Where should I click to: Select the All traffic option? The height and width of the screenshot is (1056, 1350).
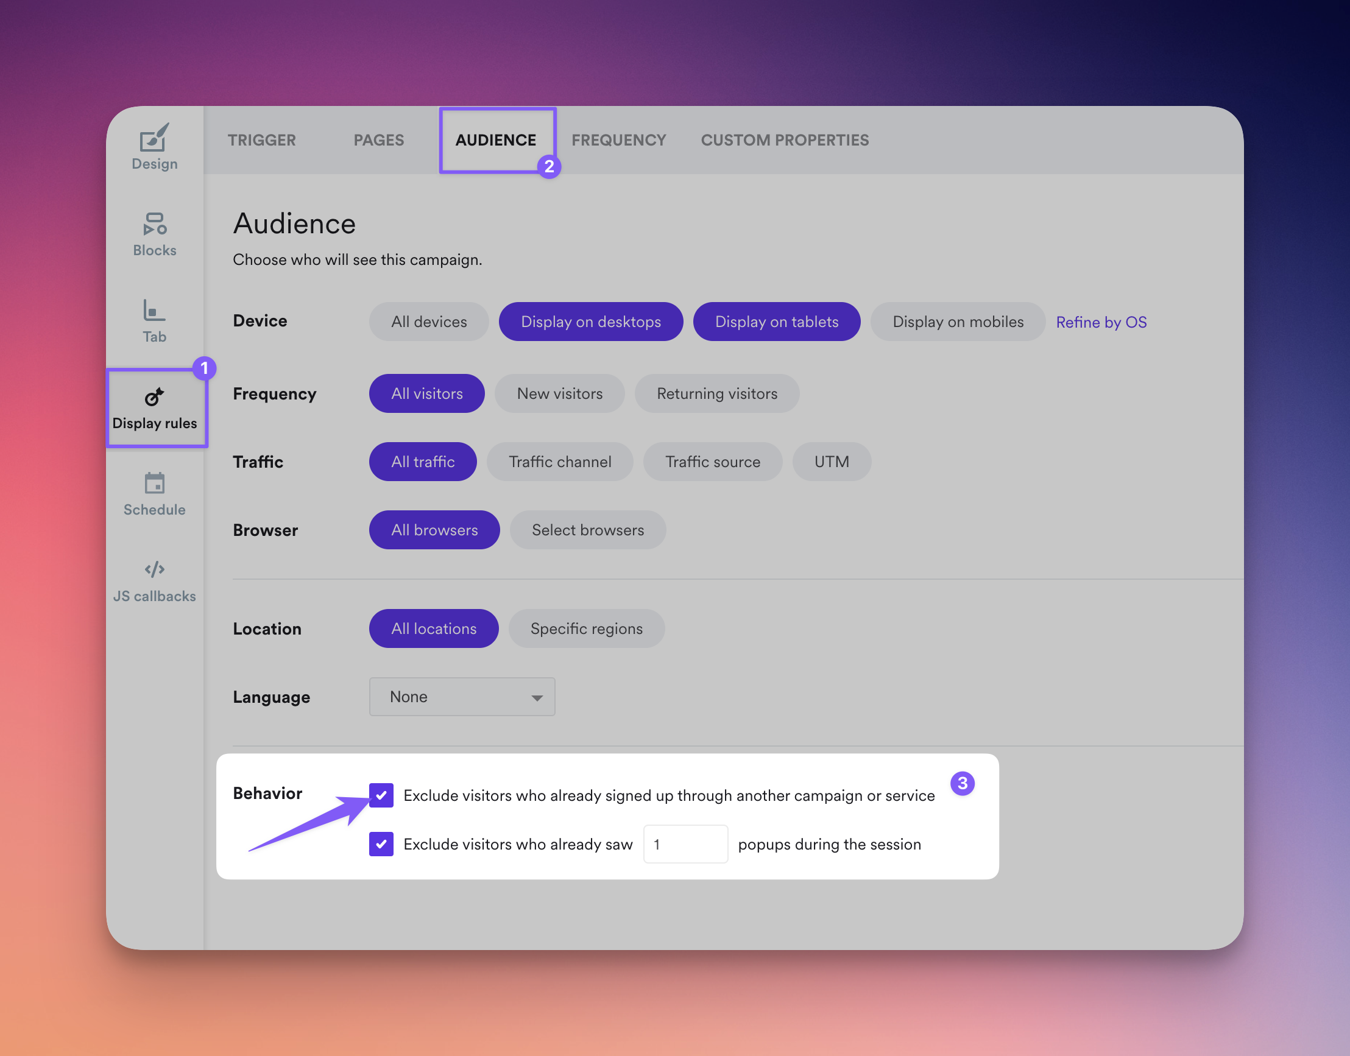[x=422, y=461]
